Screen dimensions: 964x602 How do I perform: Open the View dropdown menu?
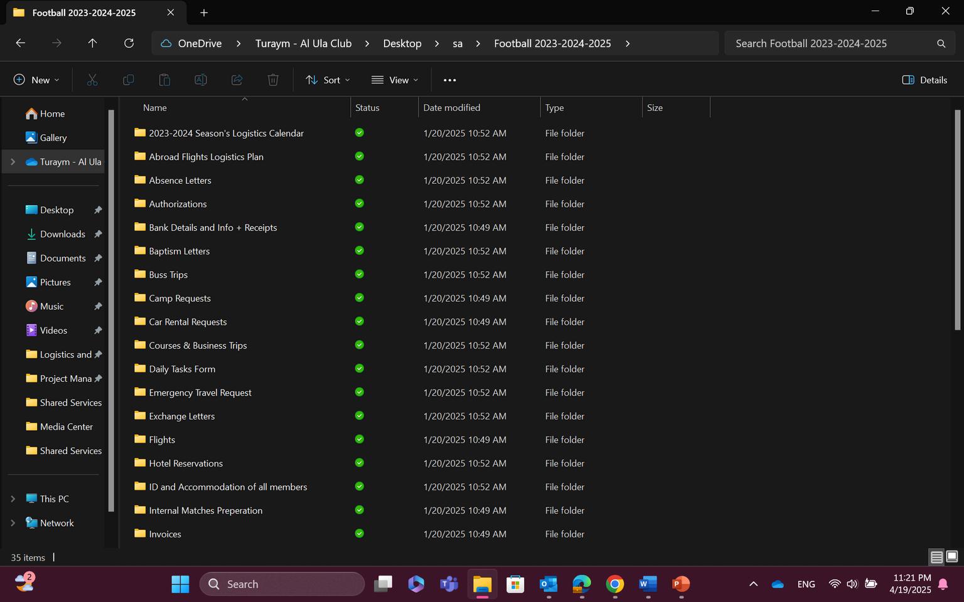394,80
